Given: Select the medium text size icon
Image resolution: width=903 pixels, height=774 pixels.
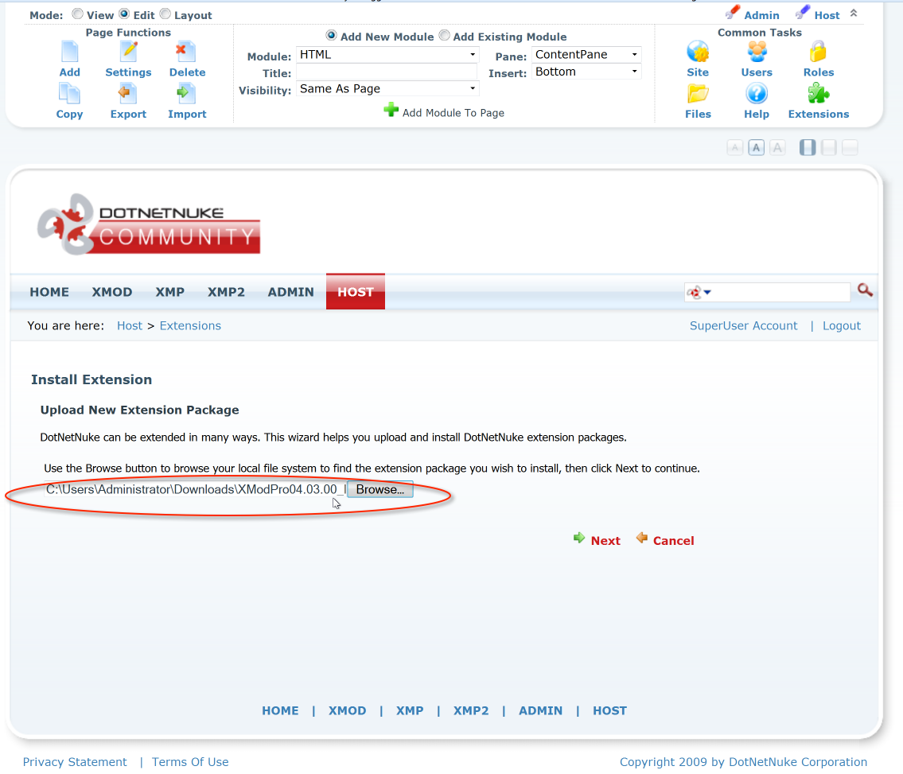Looking at the screenshot, I should pyautogui.click(x=756, y=148).
